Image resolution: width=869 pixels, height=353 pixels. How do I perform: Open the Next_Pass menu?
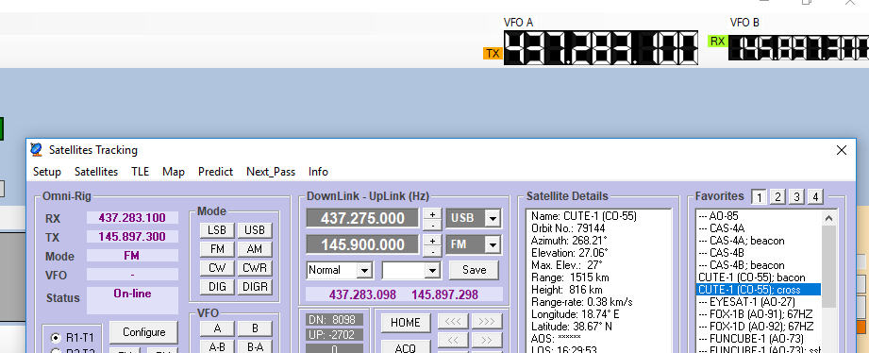pyautogui.click(x=271, y=172)
